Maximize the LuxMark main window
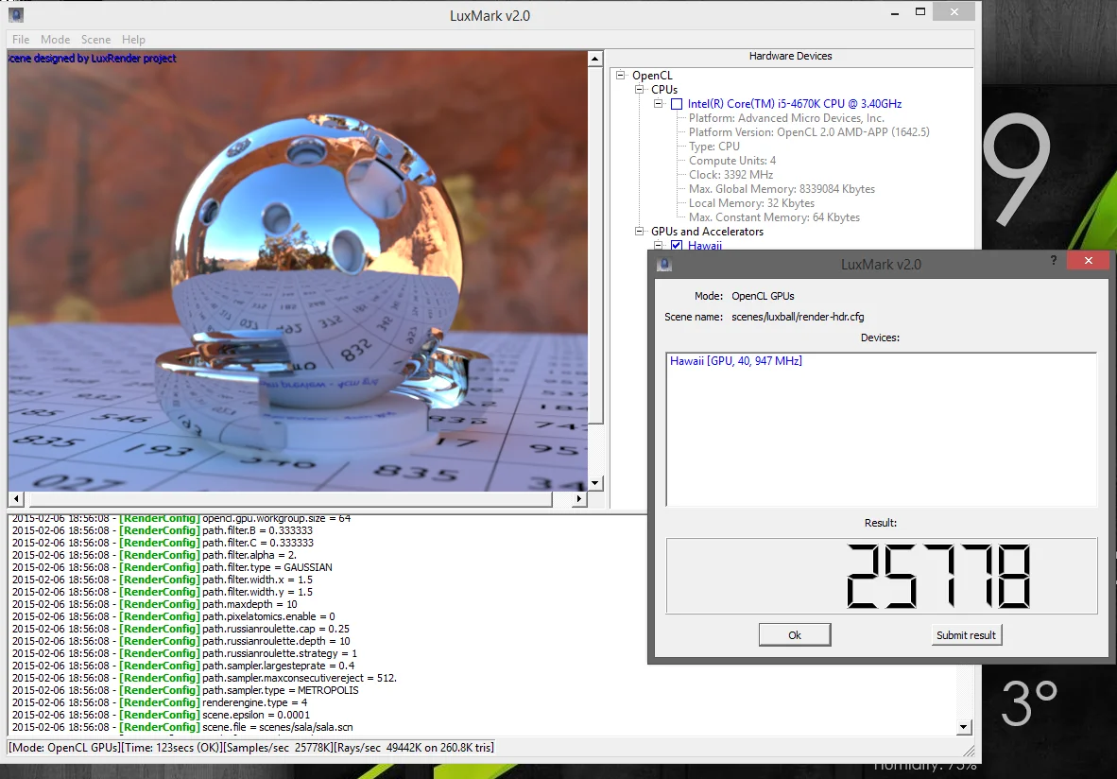This screenshot has width=1117, height=779. pyautogui.click(x=920, y=12)
